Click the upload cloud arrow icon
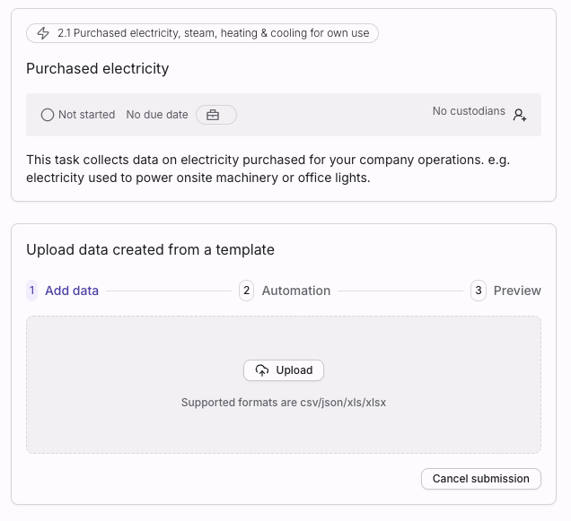The image size is (571, 521). click(262, 370)
